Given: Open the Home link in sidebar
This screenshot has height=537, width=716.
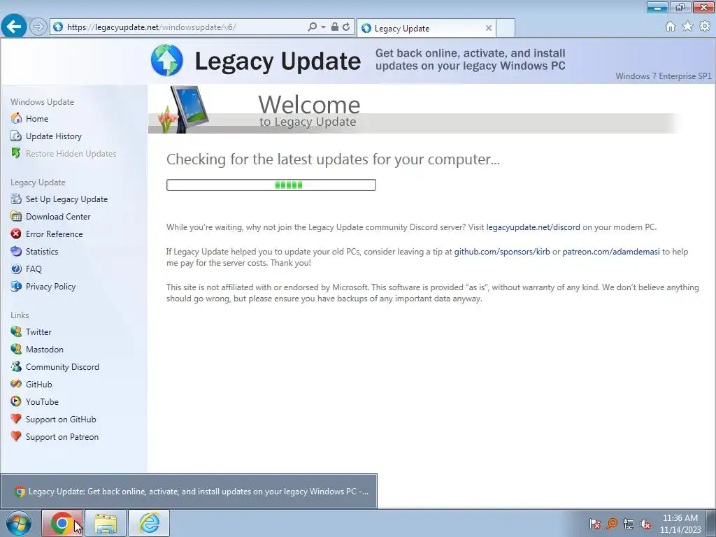Looking at the screenshot, I should pos(37,119).
